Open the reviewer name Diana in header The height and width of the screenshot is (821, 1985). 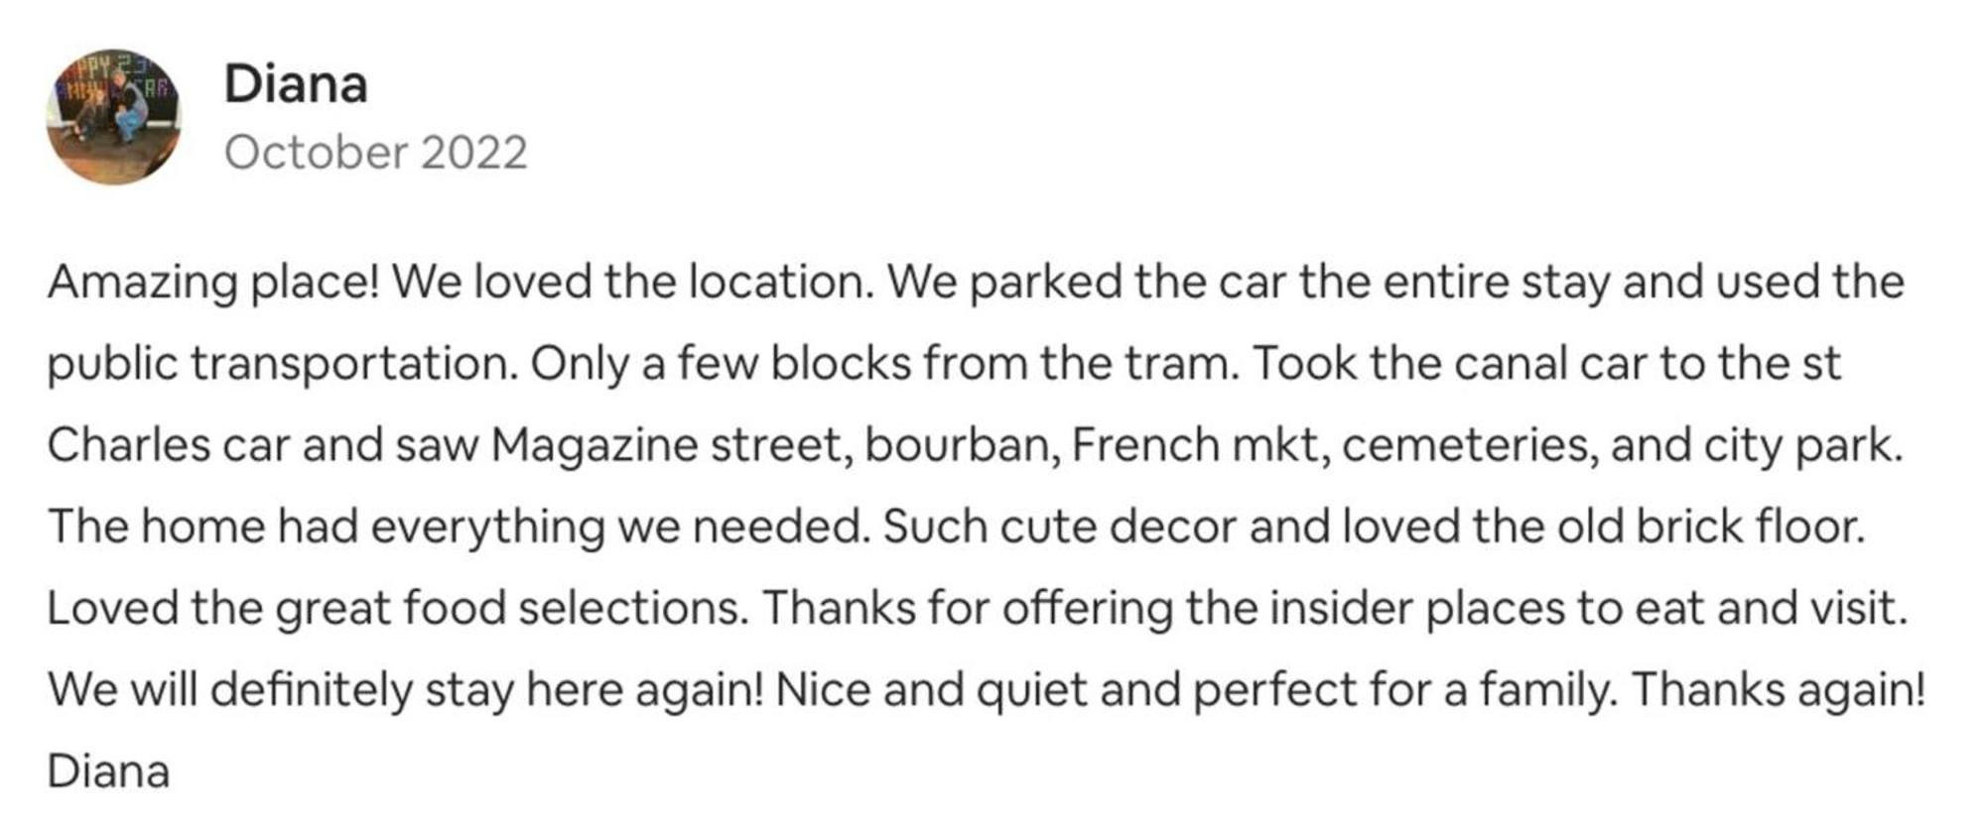(x=296, y=84)
